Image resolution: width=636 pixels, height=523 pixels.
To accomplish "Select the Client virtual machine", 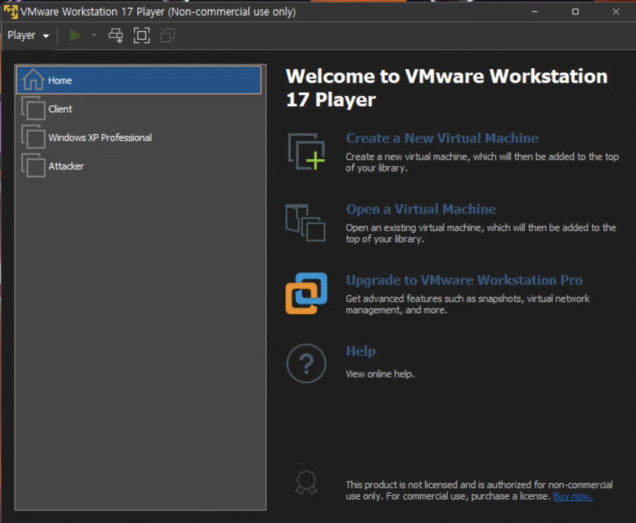I will click(x=139, y=109).
